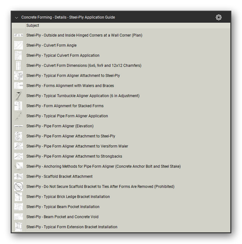242x244 pixels.
Task: Click the prohibited scaffold bracket circle icon
Action: click(19, 186)
